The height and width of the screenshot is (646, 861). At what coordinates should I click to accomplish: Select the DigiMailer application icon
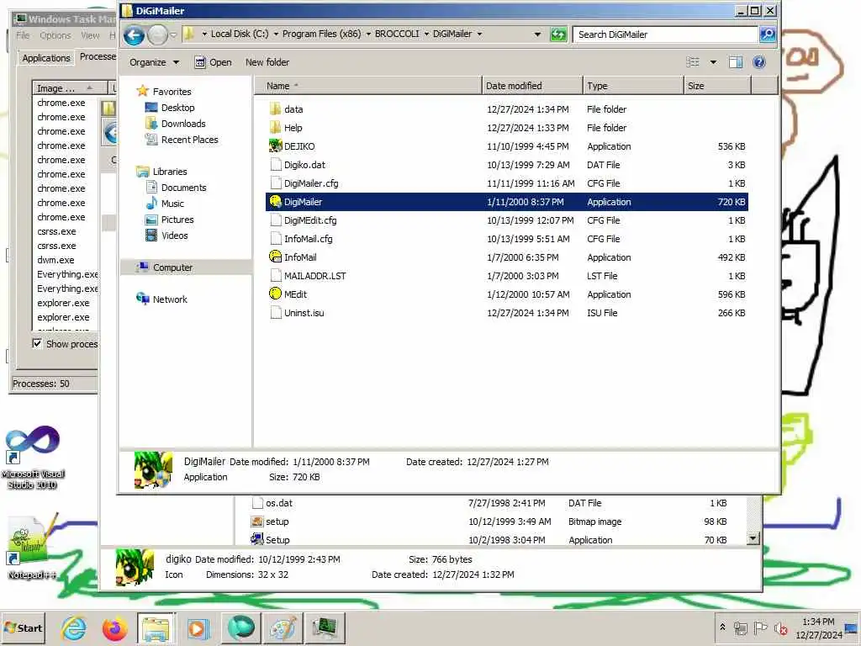(275, 202)
